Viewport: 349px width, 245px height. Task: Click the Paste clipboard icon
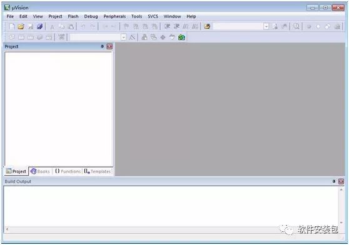point(71,27)
